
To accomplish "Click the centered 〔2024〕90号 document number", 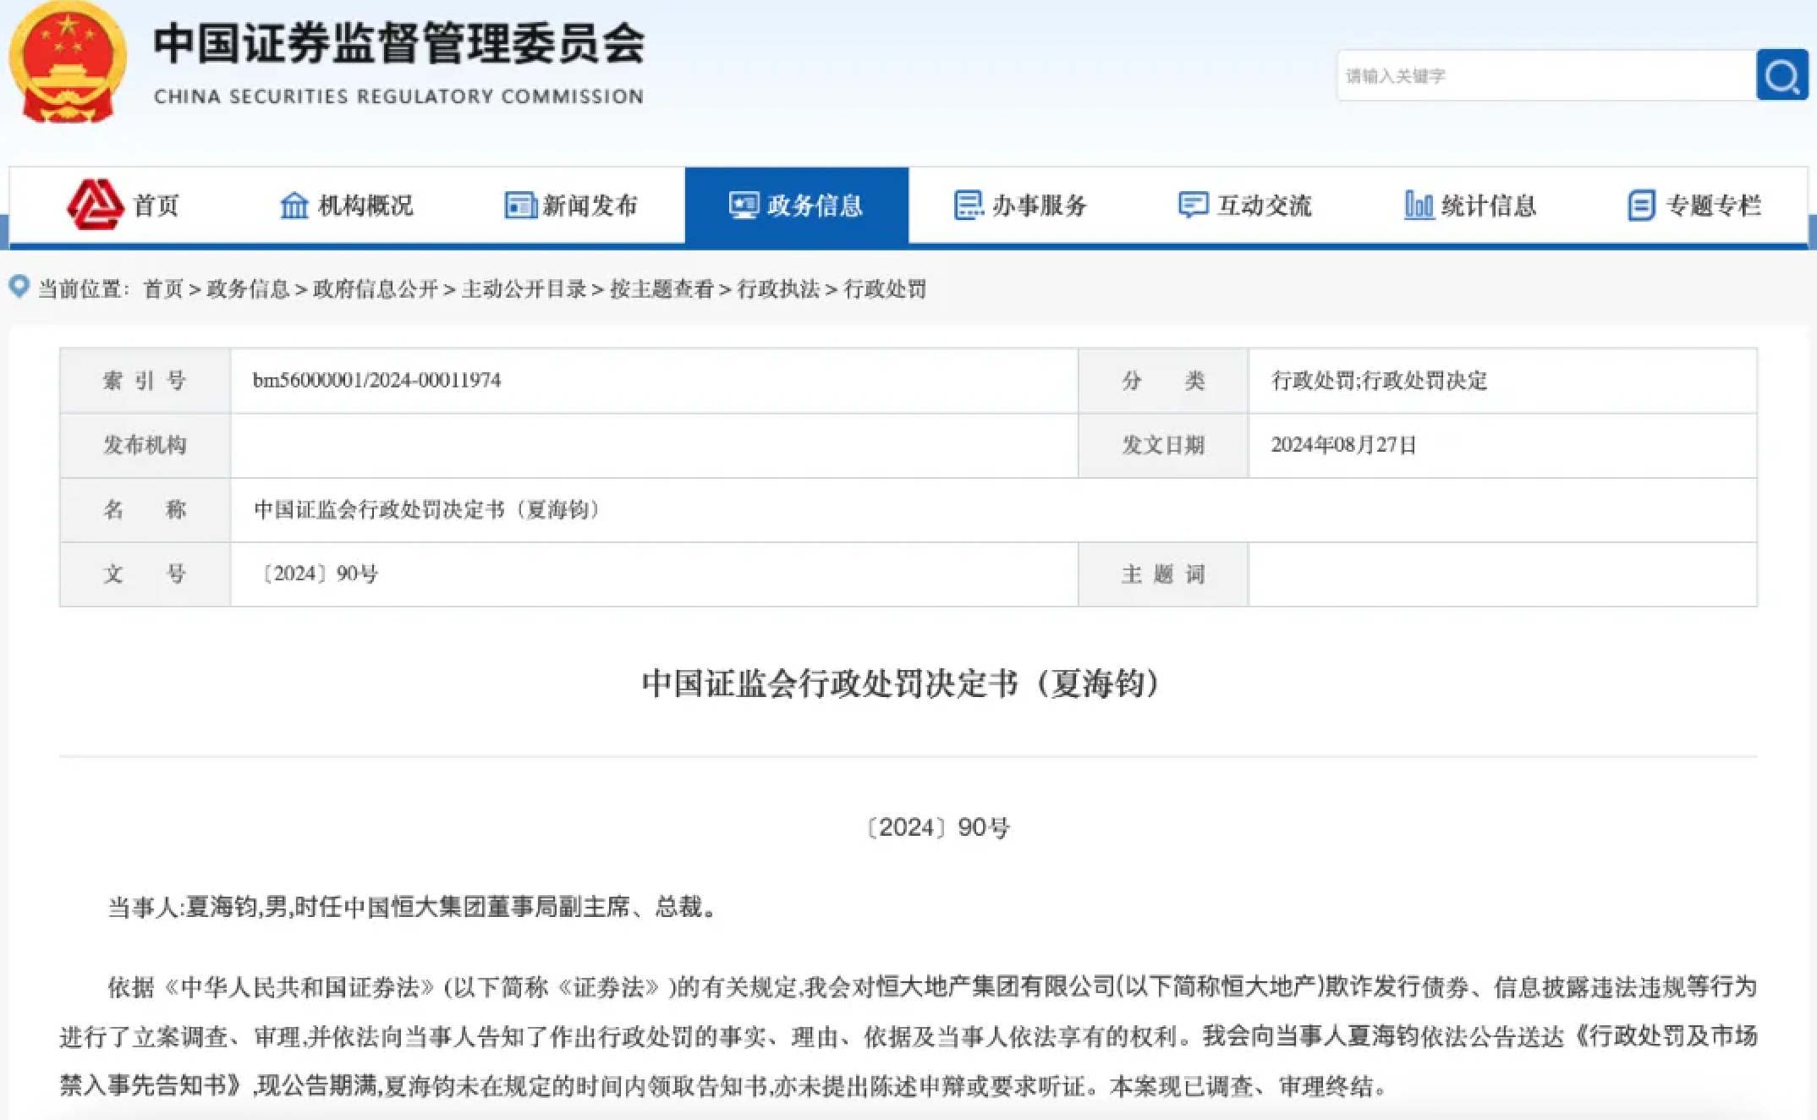I will pyautogui.click(x=937, y=827).
